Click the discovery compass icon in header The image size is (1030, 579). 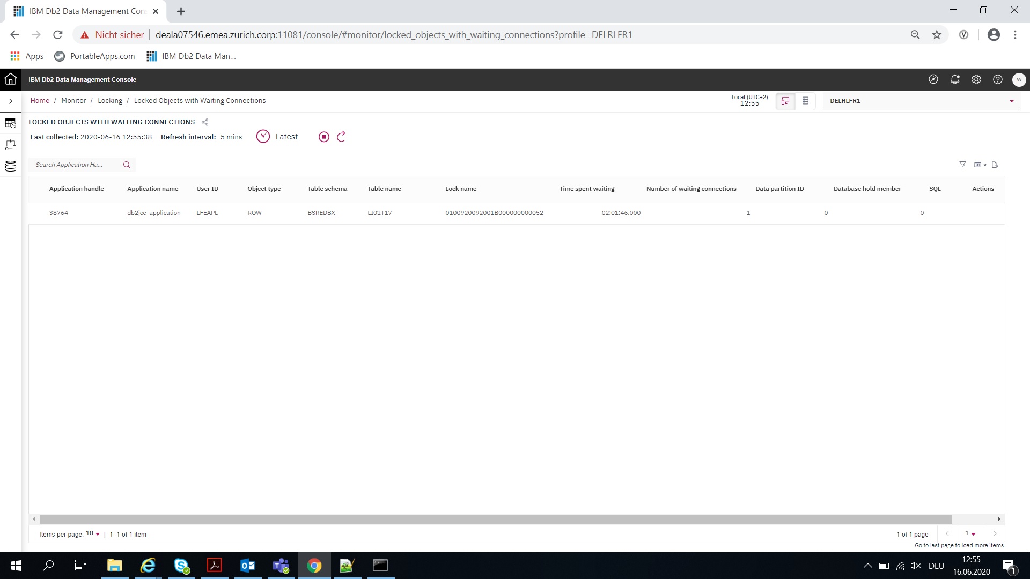coord(933,79)
